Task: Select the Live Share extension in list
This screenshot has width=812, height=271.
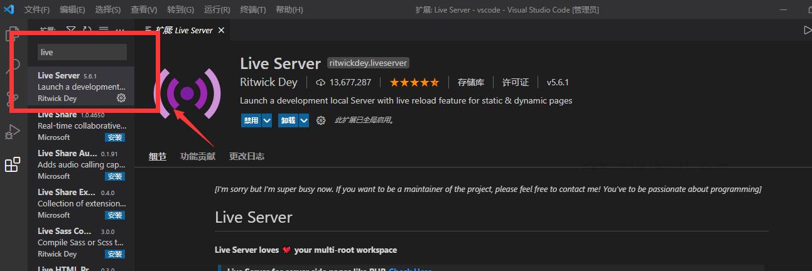Action: (81, 125)
